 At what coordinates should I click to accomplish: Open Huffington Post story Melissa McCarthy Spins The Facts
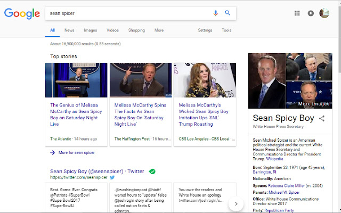pyautogui.click(x=140, y=114)
